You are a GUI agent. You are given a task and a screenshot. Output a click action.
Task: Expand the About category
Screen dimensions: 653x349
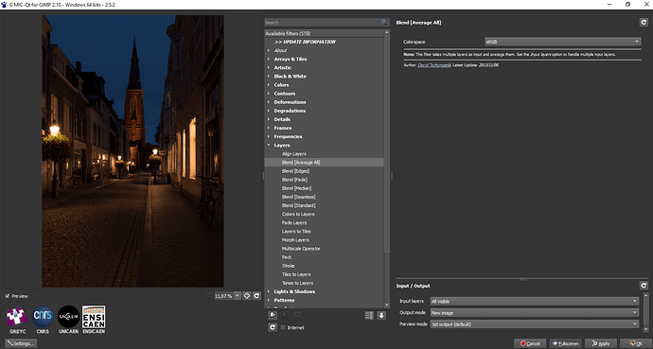269,50
